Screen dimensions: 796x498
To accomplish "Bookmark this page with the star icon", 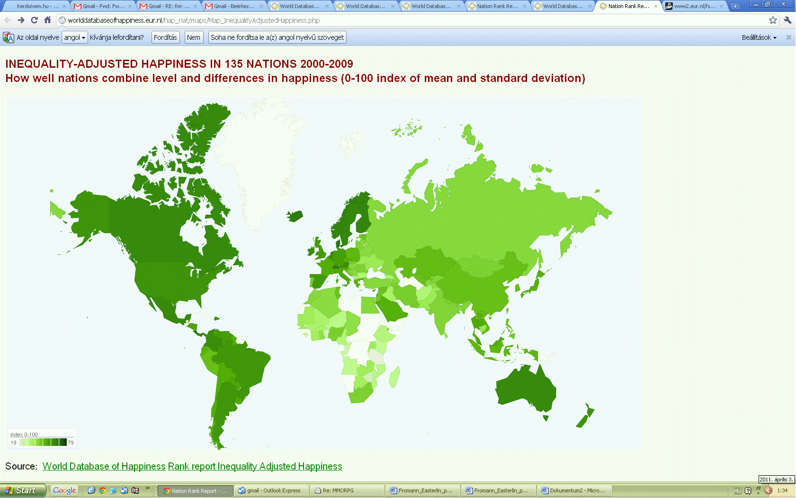I will click(773, 20).
